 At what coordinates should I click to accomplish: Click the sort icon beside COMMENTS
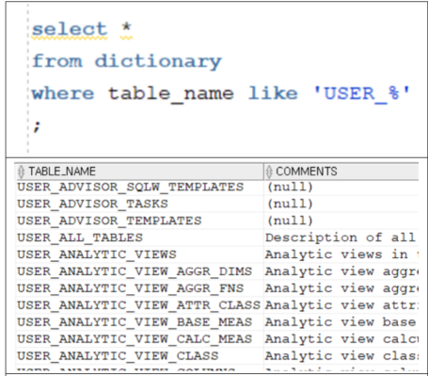point(269,172)
